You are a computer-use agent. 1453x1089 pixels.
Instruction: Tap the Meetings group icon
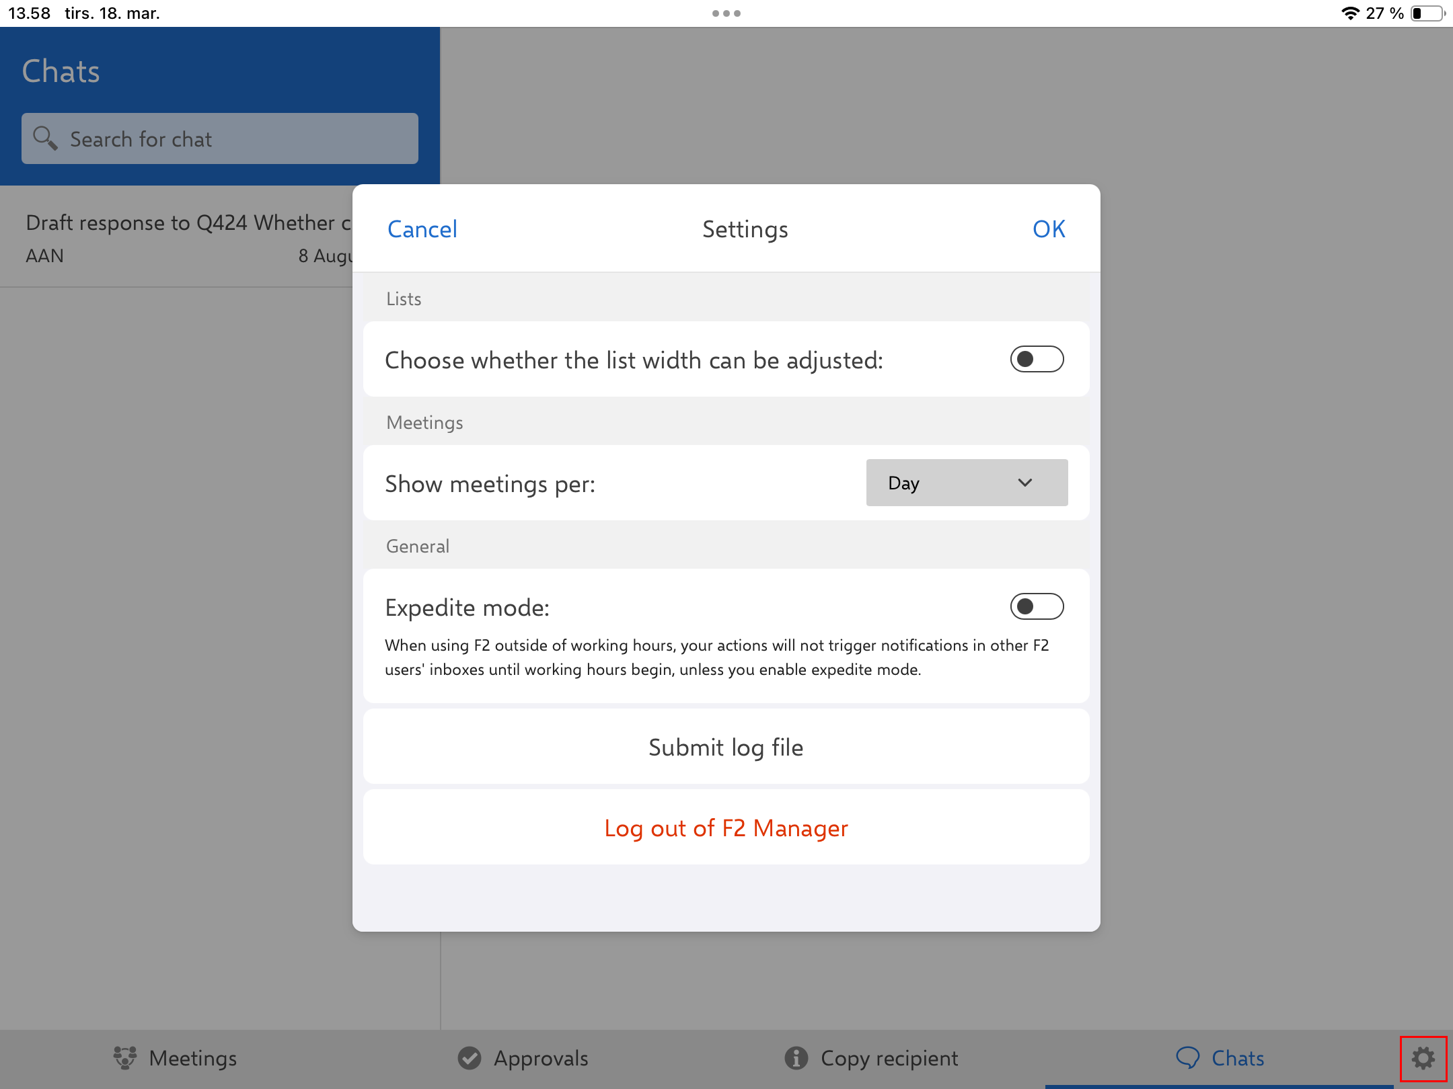coord(125,1058)
